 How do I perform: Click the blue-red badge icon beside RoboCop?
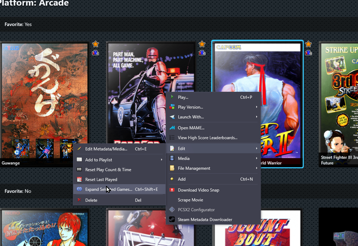point(202,53)
